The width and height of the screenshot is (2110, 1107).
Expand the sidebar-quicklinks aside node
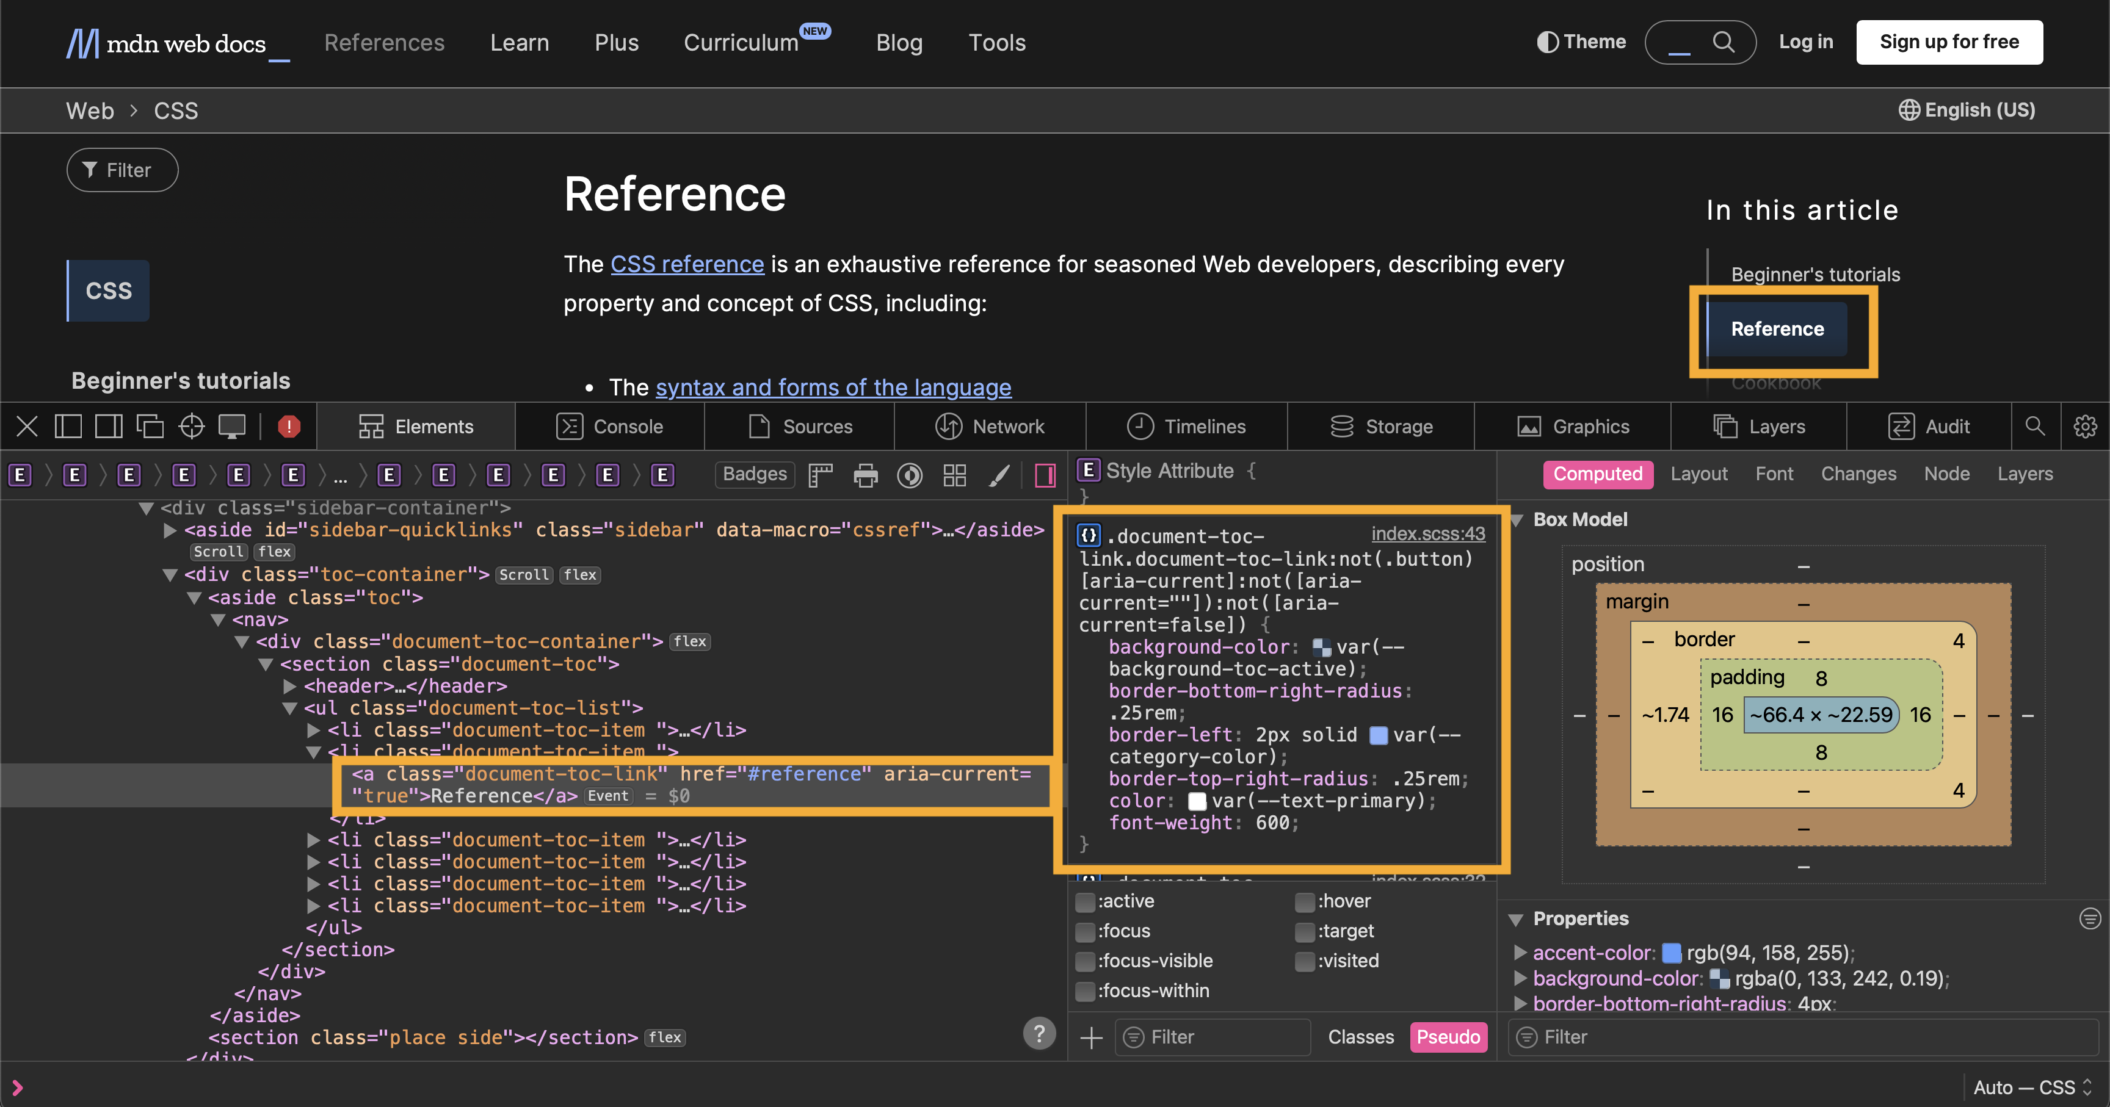[170, 530]
